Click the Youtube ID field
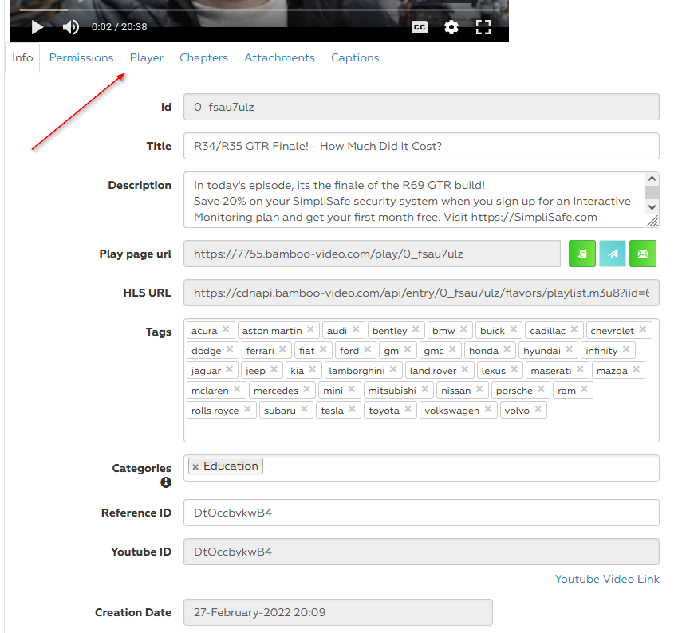682x633 pixels. coord(421,552)
